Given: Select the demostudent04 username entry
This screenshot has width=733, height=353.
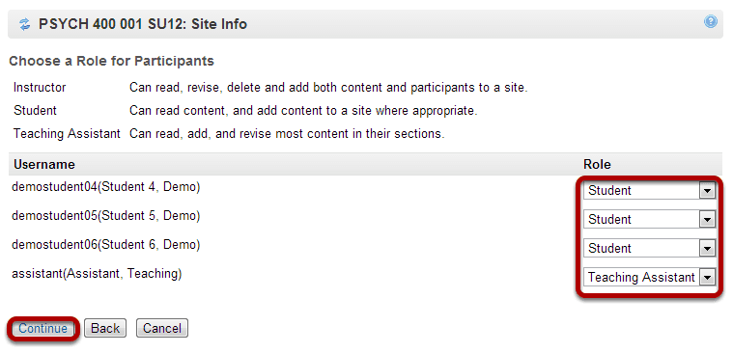Looking at the screenshot, I should tap(106, 187).
